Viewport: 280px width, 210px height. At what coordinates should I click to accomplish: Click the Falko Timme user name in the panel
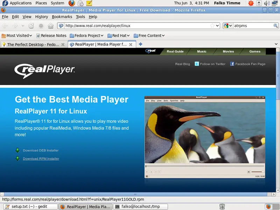227,3
